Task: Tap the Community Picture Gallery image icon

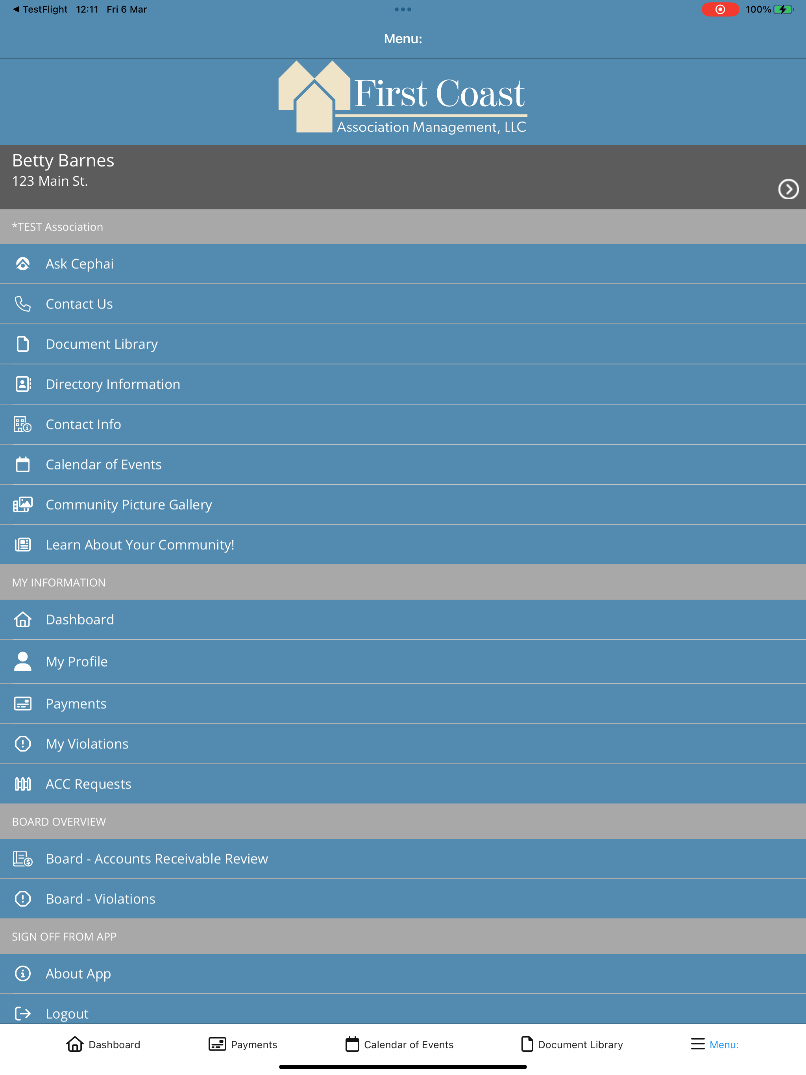Action: [23, 504]
